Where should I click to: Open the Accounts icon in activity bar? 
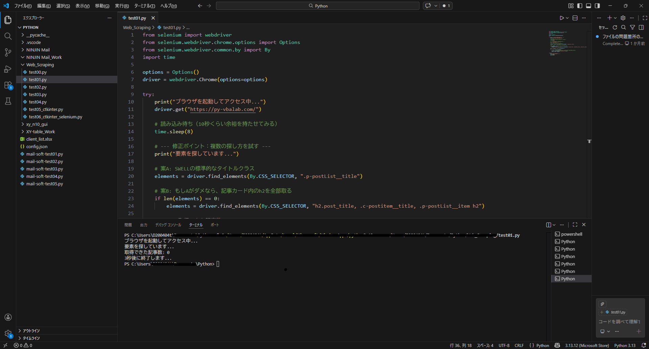[8, 317]
